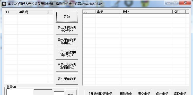Minimize the application window

point(169,3)
